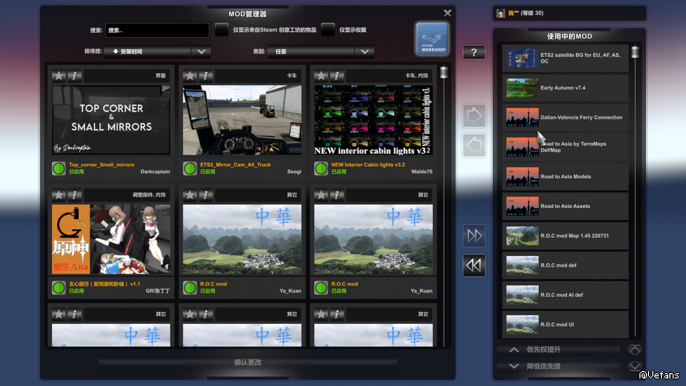Open info for Top_corner_Small_mirrors mod

pos(74,76)
